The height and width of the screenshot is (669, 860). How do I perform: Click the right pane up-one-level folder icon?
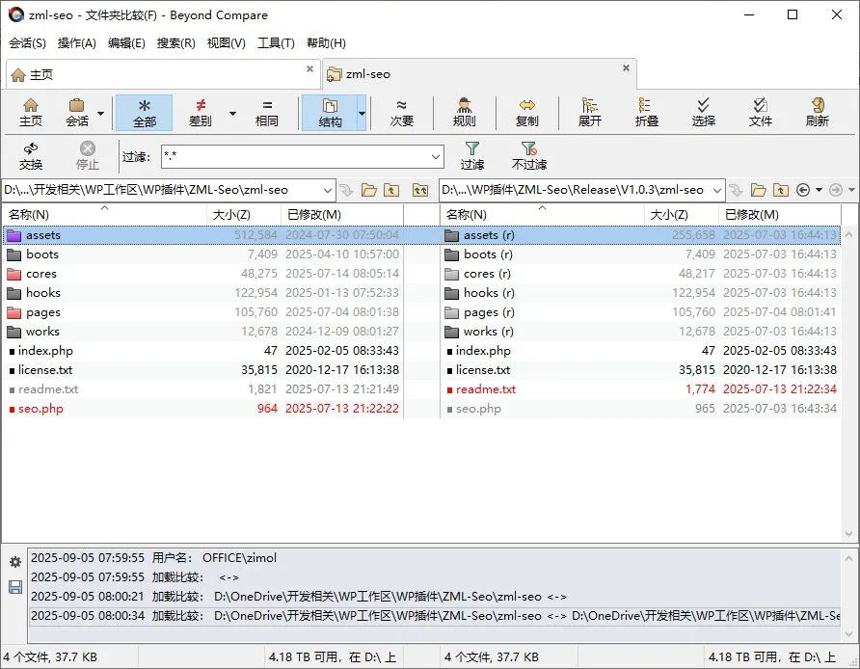click(x=781, y=190)
